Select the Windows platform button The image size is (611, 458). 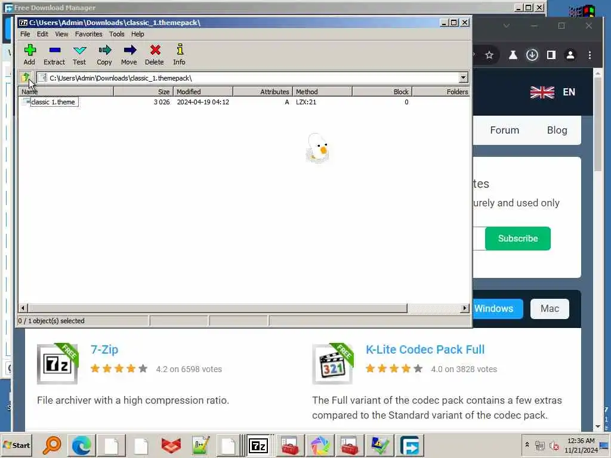tap(498, 308)
